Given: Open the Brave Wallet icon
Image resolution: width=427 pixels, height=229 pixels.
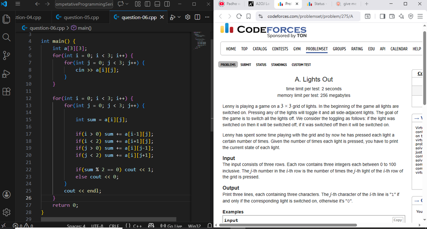Looking at the screenshot, I should (x=392, y=16).
